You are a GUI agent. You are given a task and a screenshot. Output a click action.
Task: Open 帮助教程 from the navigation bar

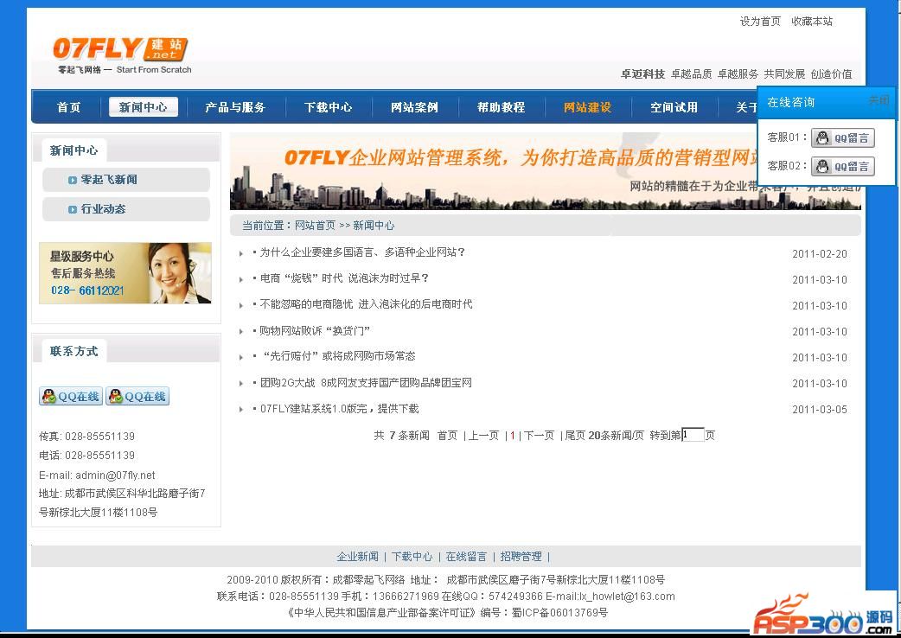point(501,107)
